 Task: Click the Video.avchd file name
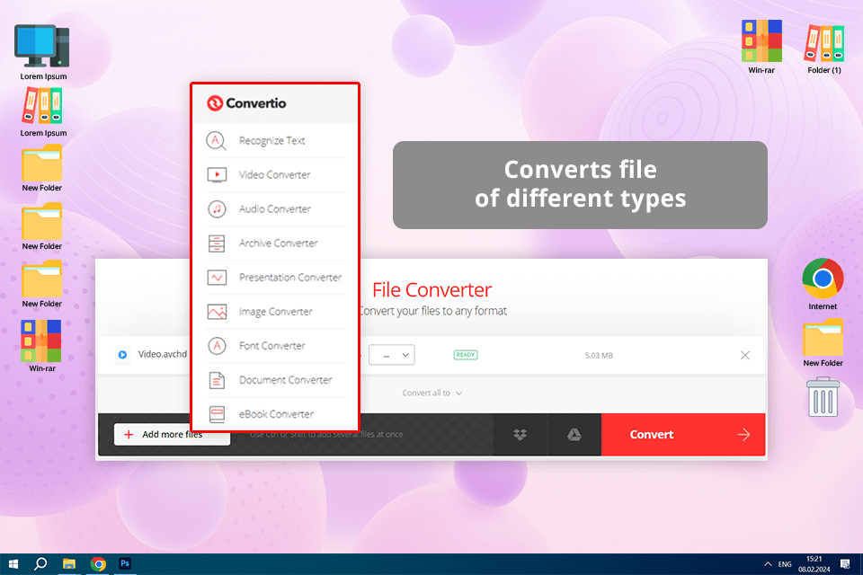163,354
